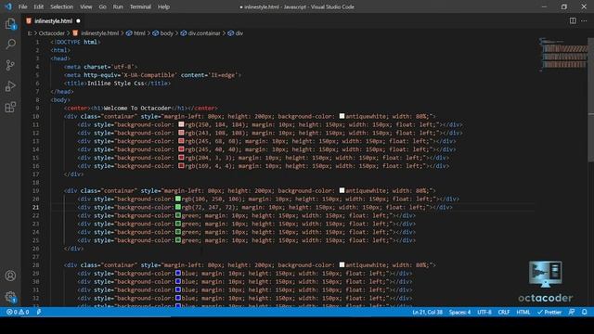This screenshot has height=334, width=594.
Task: Click the code minimap overview
Action: pyautogui.click(x=563, y=54)
